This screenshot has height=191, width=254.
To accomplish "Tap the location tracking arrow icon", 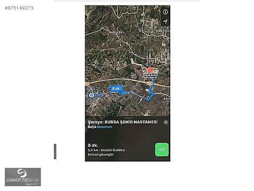I will point(165,21).
